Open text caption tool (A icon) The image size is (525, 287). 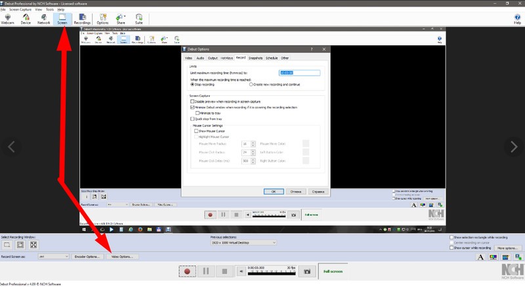480,257
